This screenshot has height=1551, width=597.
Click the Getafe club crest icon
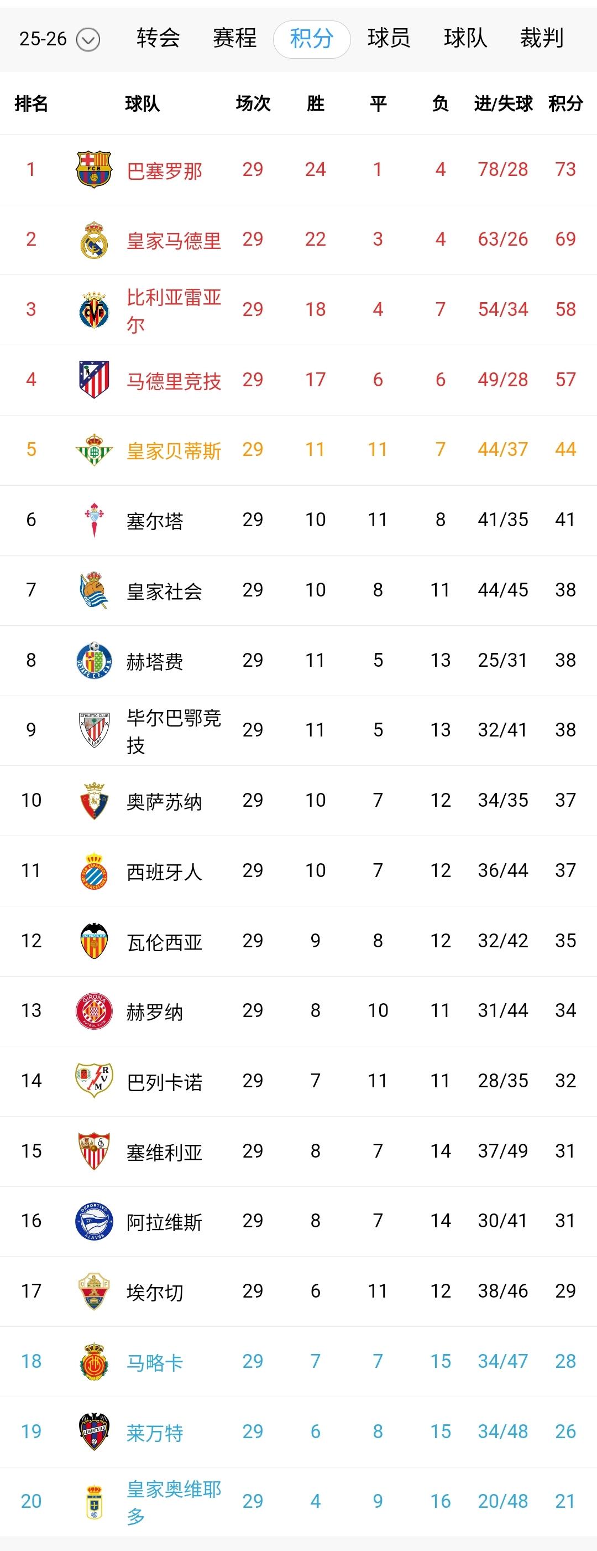click(94, 660)
